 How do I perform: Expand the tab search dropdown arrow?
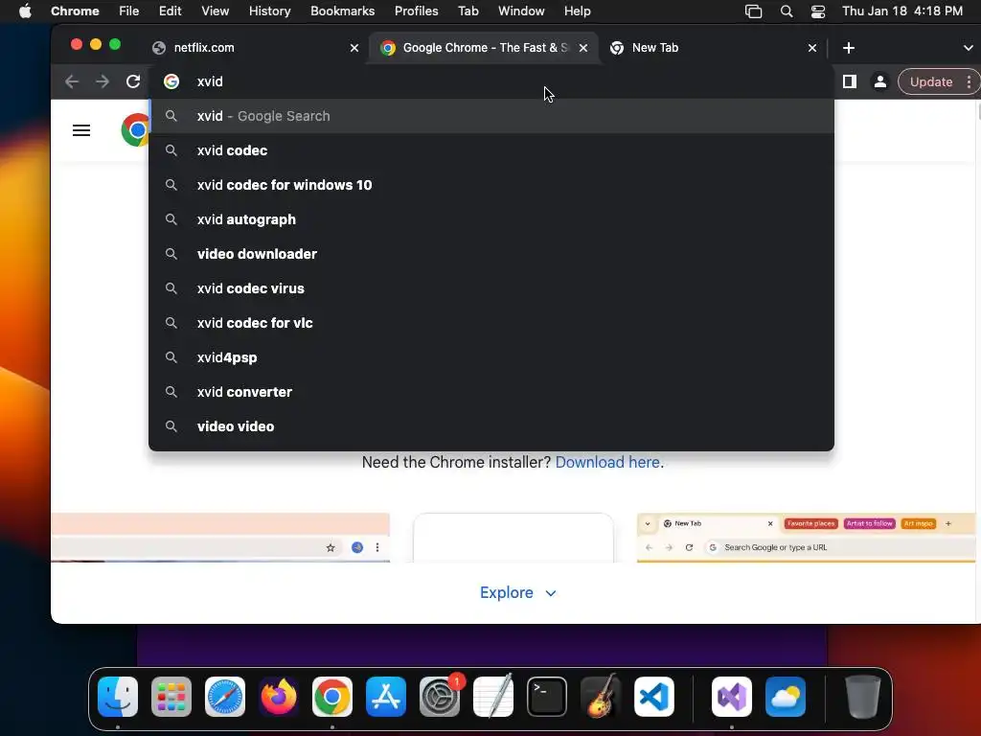click(968, 48)
